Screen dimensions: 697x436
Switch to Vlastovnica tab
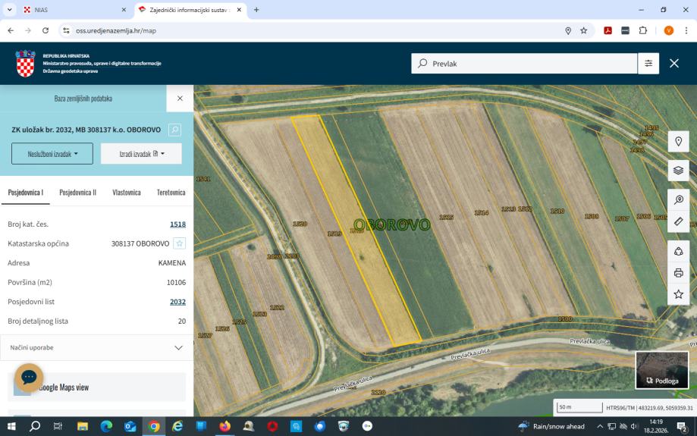coord(126,193)
